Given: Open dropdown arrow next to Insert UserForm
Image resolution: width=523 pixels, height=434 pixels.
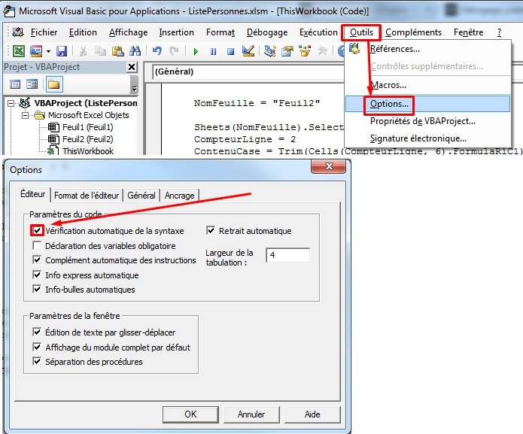Looking at the screenshot, I should click(x=48, y=51).
